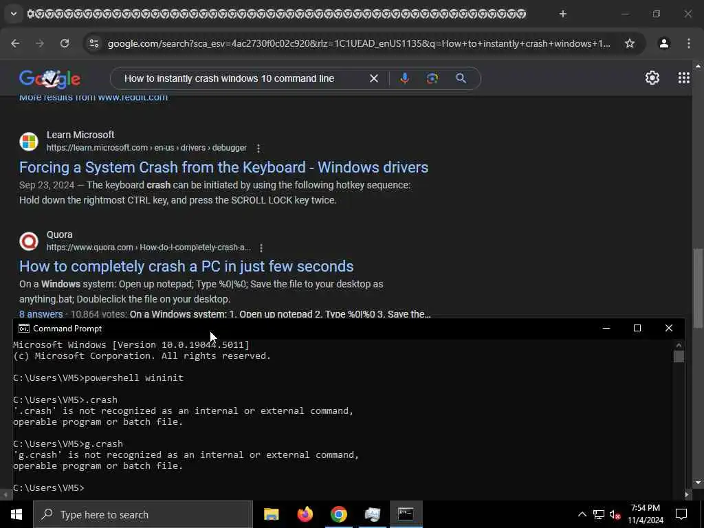The height and width of the screenshot is (528, 704).
Task: Start voice search with microphone icon
Action: tap(404, 78)
